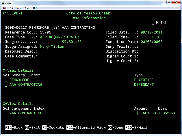The image size is (182, 136).
Task: Close the CYPRESS window
Action: (176, 2)
